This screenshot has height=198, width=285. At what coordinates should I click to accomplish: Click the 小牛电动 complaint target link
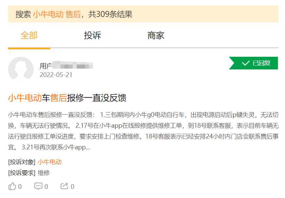pos(50,162)
